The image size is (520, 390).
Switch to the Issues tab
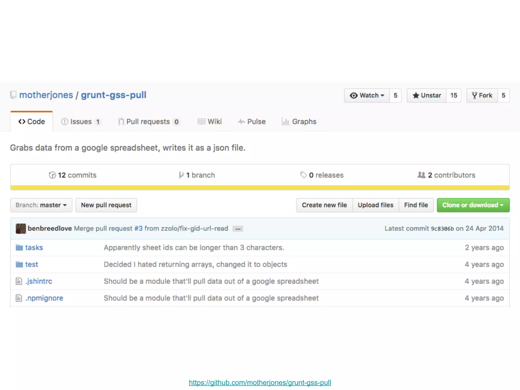[81, 122]
